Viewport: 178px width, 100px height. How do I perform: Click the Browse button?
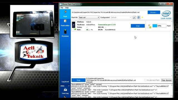154,12
